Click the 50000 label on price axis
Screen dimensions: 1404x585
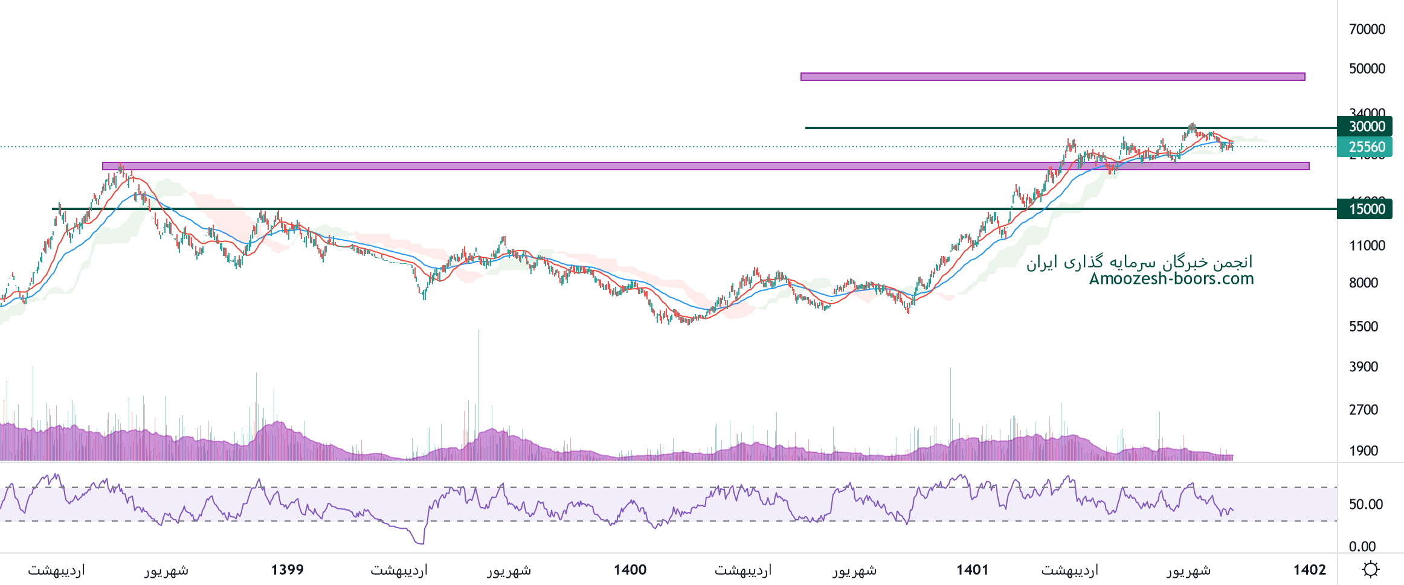(x=1367, y=68)
